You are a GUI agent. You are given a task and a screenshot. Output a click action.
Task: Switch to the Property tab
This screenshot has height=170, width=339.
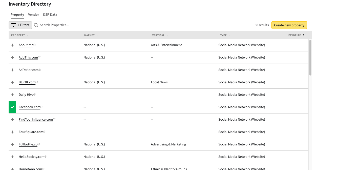17,15
